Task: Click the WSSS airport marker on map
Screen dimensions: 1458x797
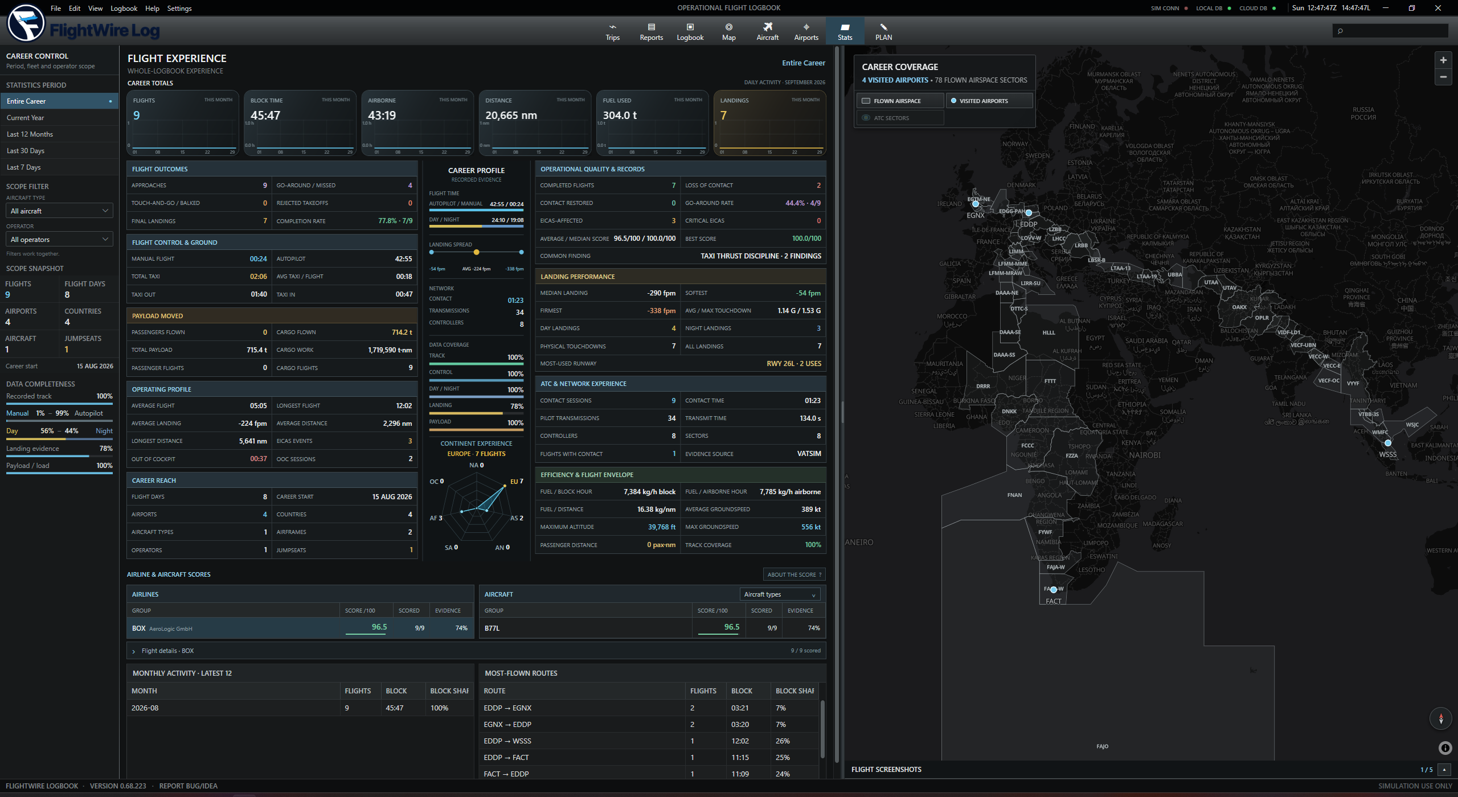Action: click(1388, 443)
